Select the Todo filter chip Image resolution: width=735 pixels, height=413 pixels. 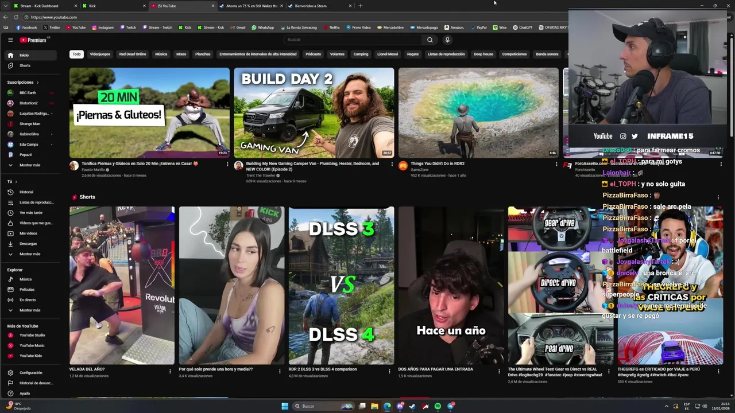click(x=76, y=54)
